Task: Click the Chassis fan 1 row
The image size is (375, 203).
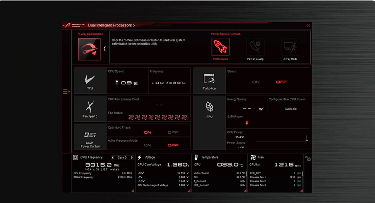Action: pos(275,177)
